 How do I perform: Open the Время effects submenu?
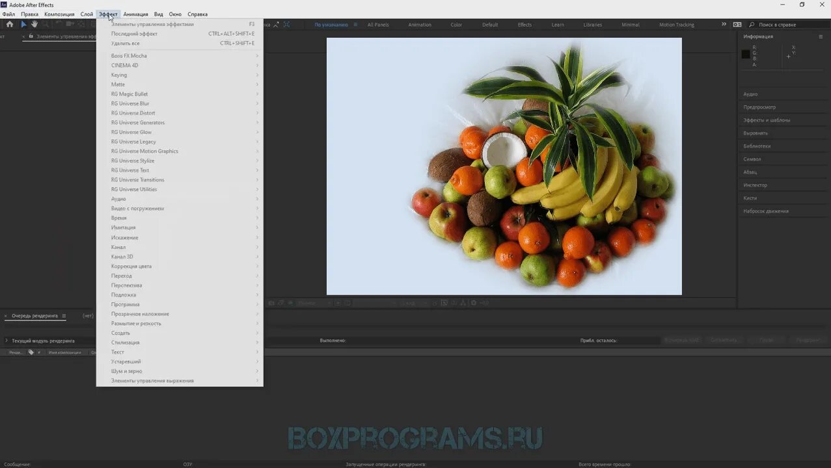(x=180, y=218)
